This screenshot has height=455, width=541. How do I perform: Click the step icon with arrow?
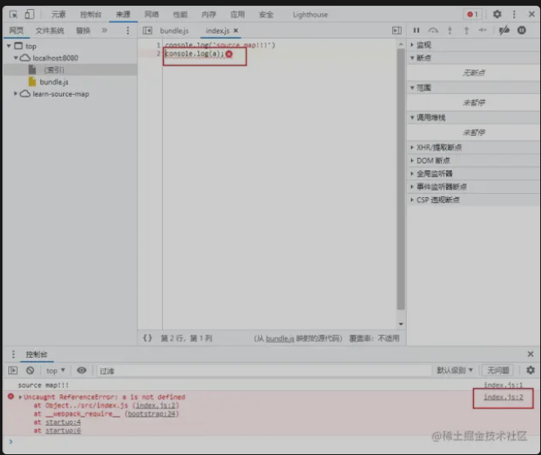coord(483,30)
